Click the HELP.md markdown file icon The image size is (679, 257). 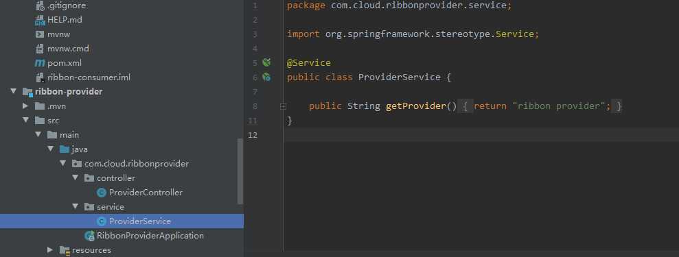pos(40,20)
